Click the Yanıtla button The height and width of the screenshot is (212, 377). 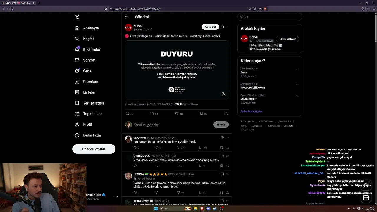click(221, 125)
